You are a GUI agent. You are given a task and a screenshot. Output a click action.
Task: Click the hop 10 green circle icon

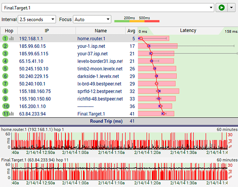(x=5, y=106)
